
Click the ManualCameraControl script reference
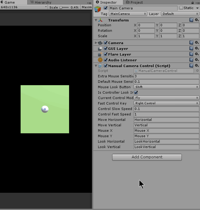pos(164,71)
